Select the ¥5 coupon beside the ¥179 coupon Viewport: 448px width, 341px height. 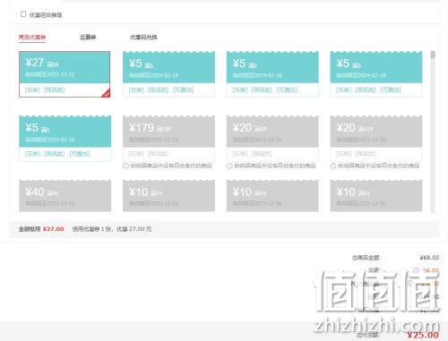tap(65, 139)
